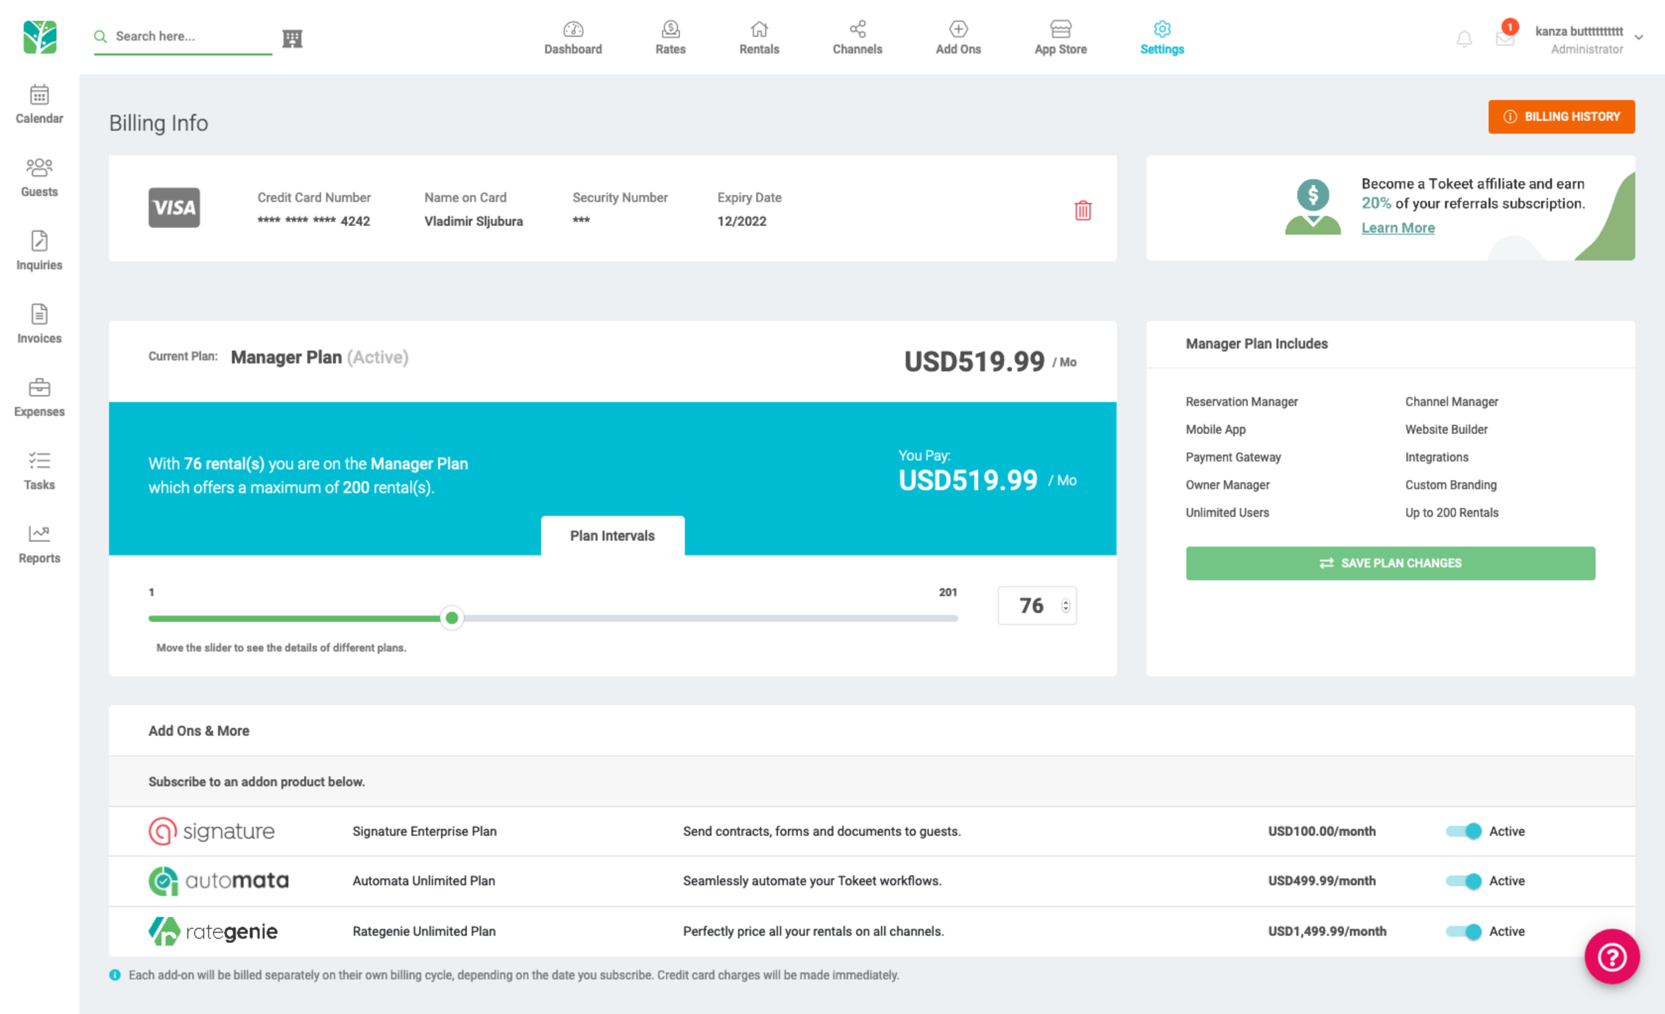Switch to the Plan Intervals tab
The height and width of the screenshot is (1014, 1665).
coord(612,536)
